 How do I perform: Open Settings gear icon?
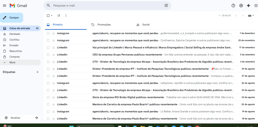(x=241, y=6)
